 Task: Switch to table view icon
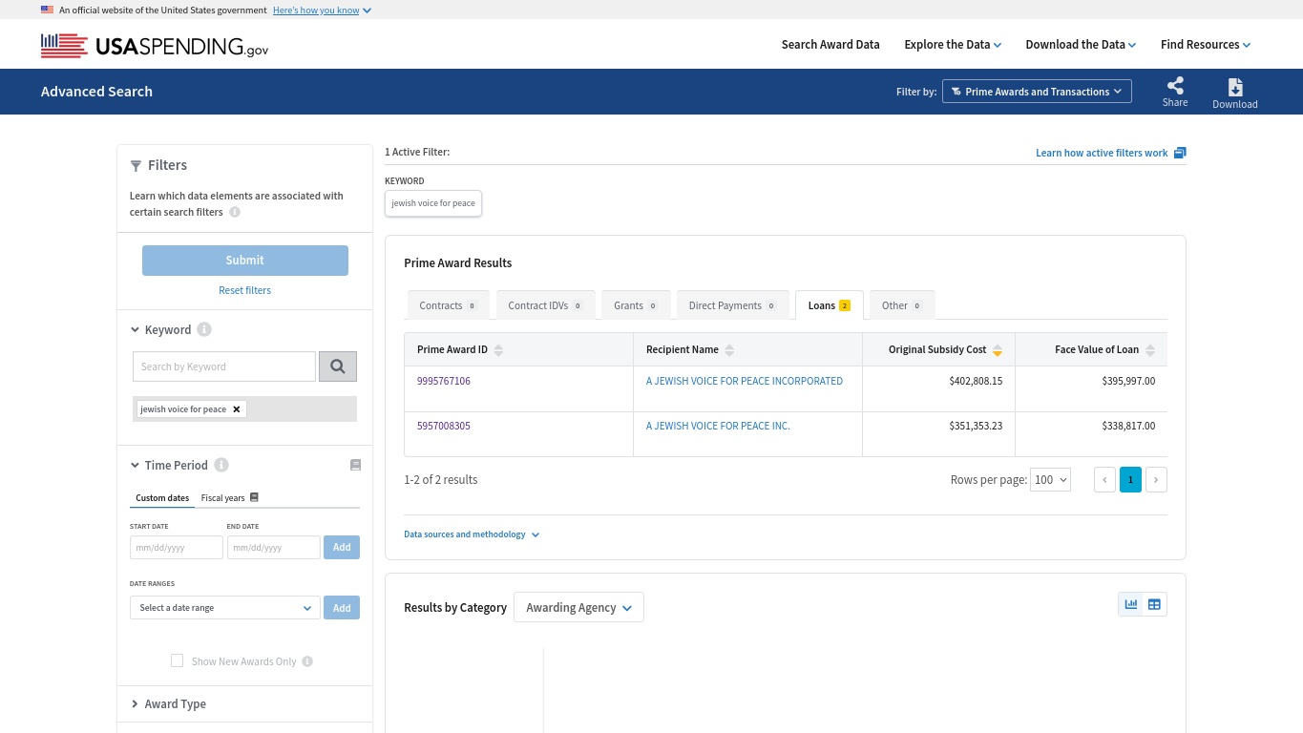(x=1155, y=604)
